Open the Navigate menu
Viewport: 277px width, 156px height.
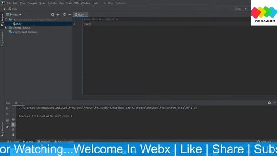32,3
